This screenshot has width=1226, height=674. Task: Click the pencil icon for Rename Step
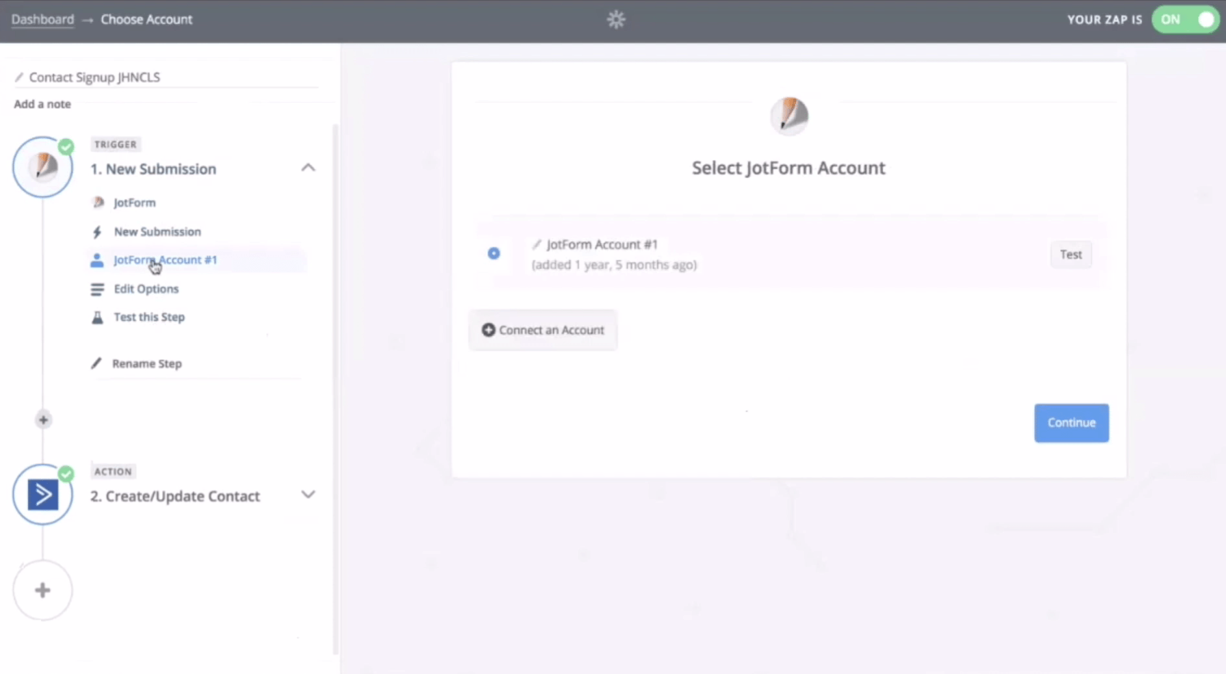click(x=96, y=363)
